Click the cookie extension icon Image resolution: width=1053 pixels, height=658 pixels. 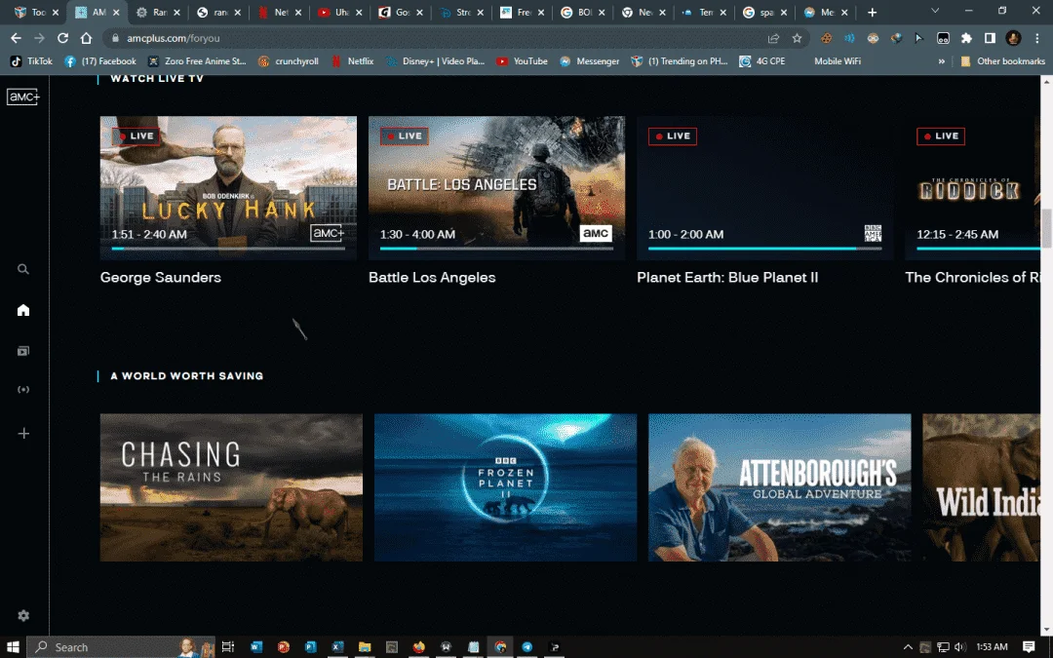pos(826,38)
